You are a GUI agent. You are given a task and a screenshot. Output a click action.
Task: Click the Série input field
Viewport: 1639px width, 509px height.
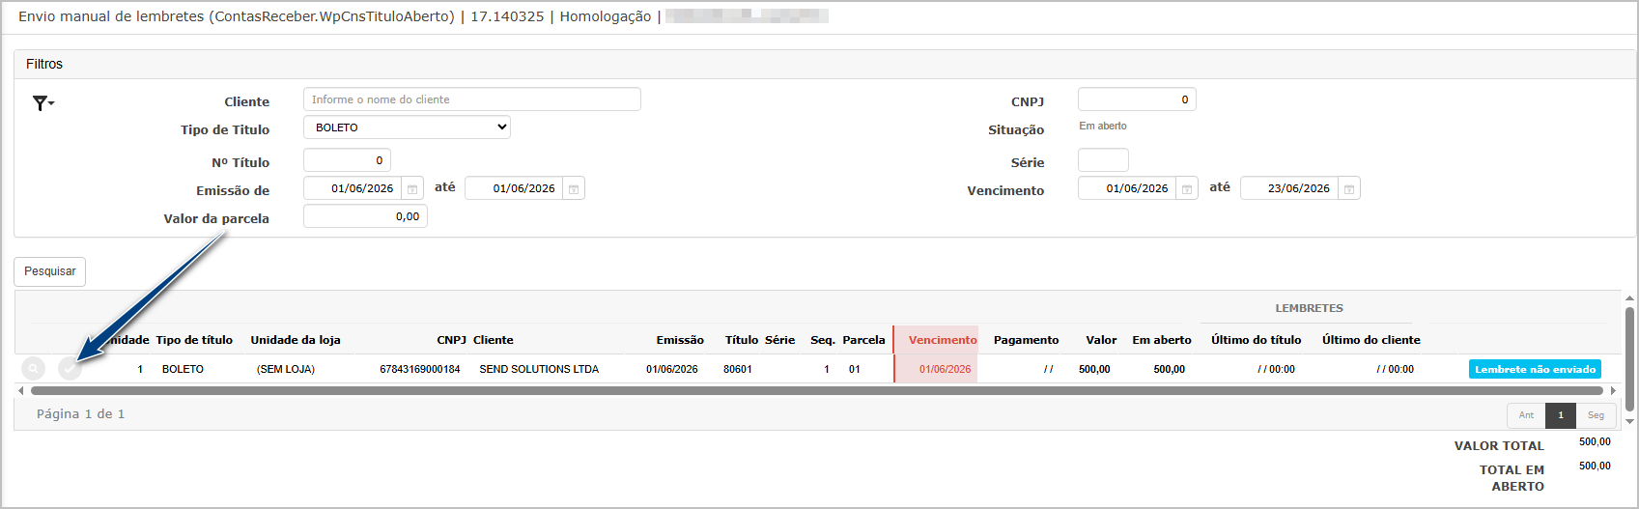click(1103, 160)
